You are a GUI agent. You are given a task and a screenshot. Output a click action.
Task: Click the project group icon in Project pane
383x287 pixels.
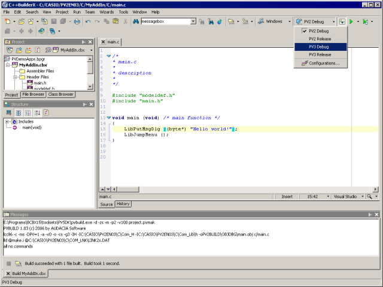click(48, 50)
